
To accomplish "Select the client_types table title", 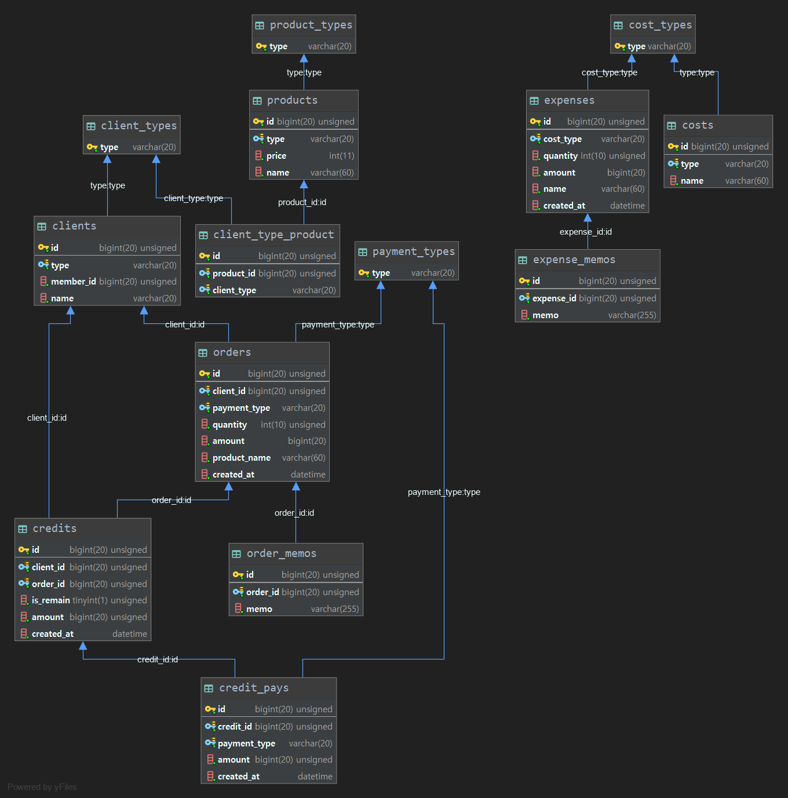I will click(139, 126).
